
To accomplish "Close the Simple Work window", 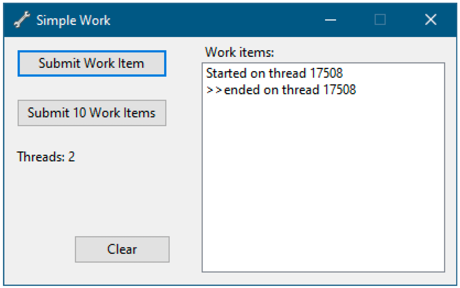I will click(x=431, y=20).
